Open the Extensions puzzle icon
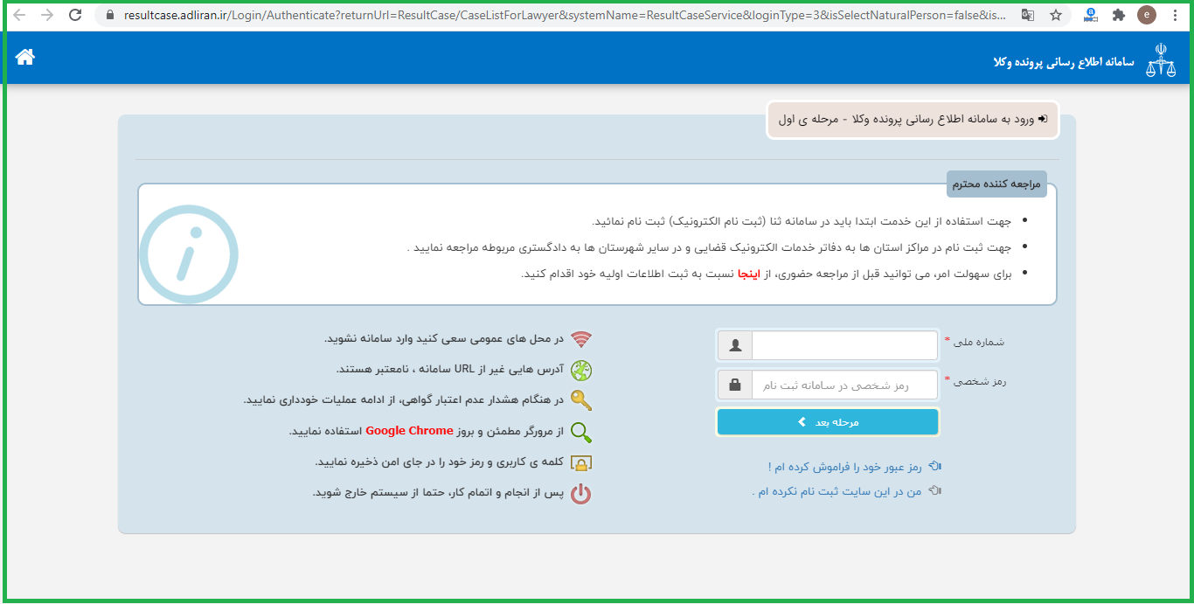 pos(1119,15)
